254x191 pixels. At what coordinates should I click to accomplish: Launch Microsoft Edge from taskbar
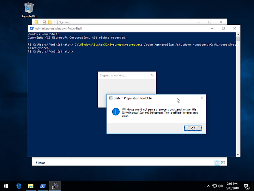[19, 186]
